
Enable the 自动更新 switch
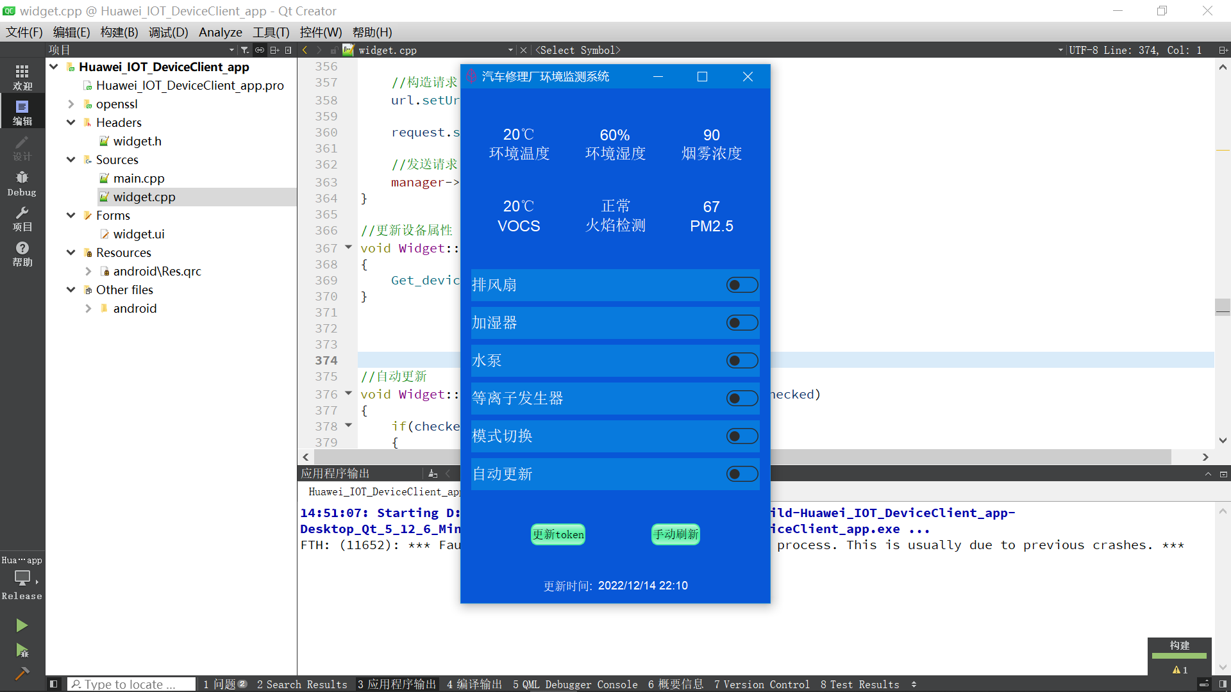[741, 474]
